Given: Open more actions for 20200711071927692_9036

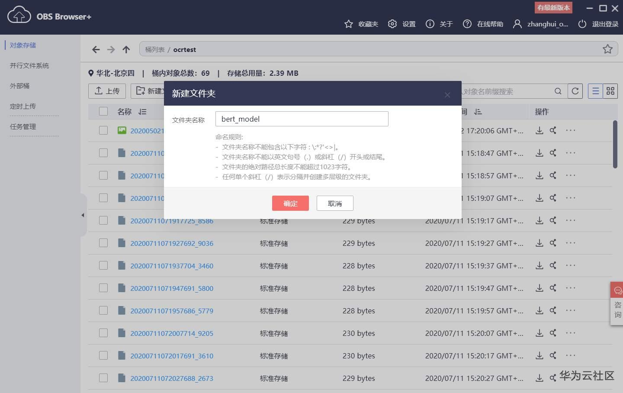Looking at the screenshot, I should [x=571, y=243].
